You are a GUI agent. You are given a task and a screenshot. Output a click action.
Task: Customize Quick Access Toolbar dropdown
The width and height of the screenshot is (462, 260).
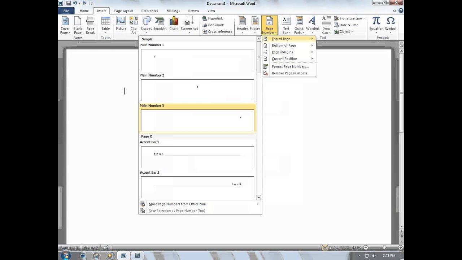pyautogui.click(x=91, y=4)
